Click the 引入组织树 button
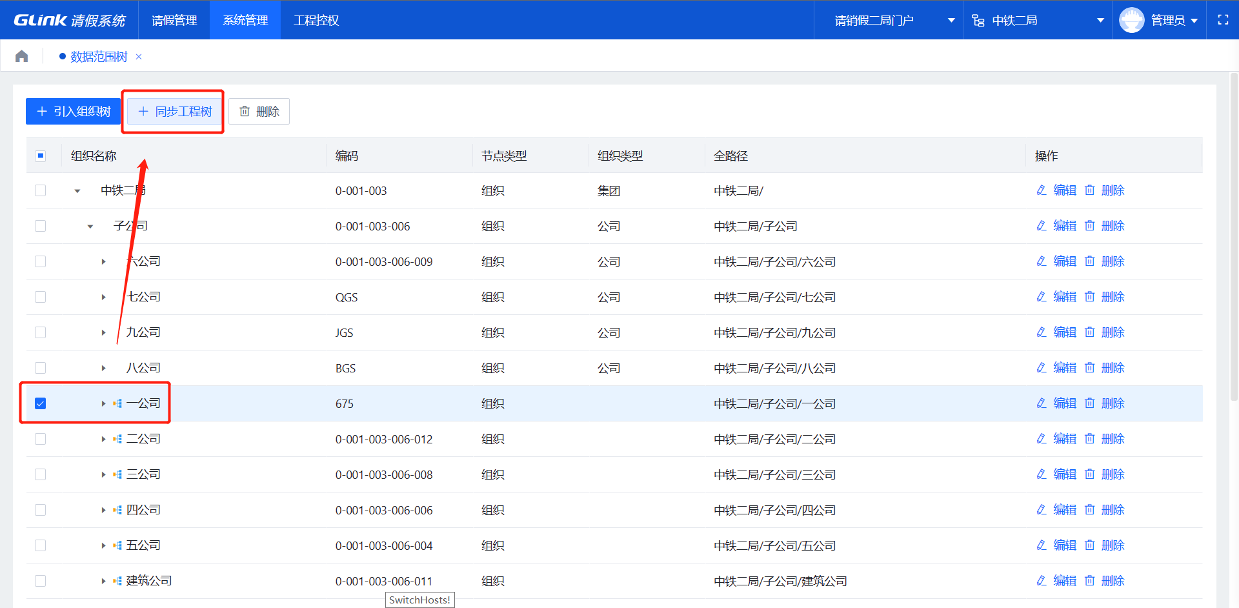This screenshot has height=608, width=1239. (74, 112)
